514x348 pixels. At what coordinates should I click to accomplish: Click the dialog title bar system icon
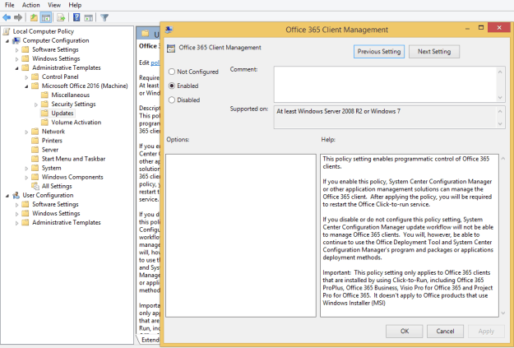169,30
